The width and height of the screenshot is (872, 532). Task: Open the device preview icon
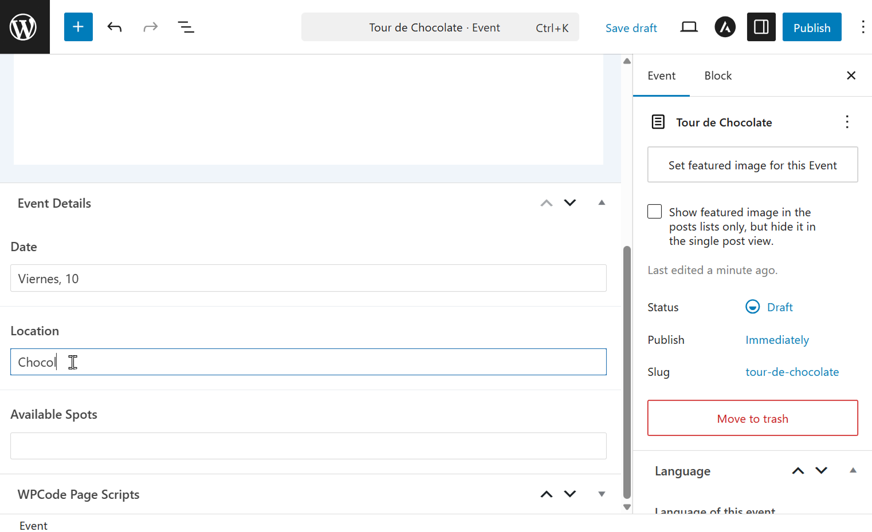coord(689,27)
